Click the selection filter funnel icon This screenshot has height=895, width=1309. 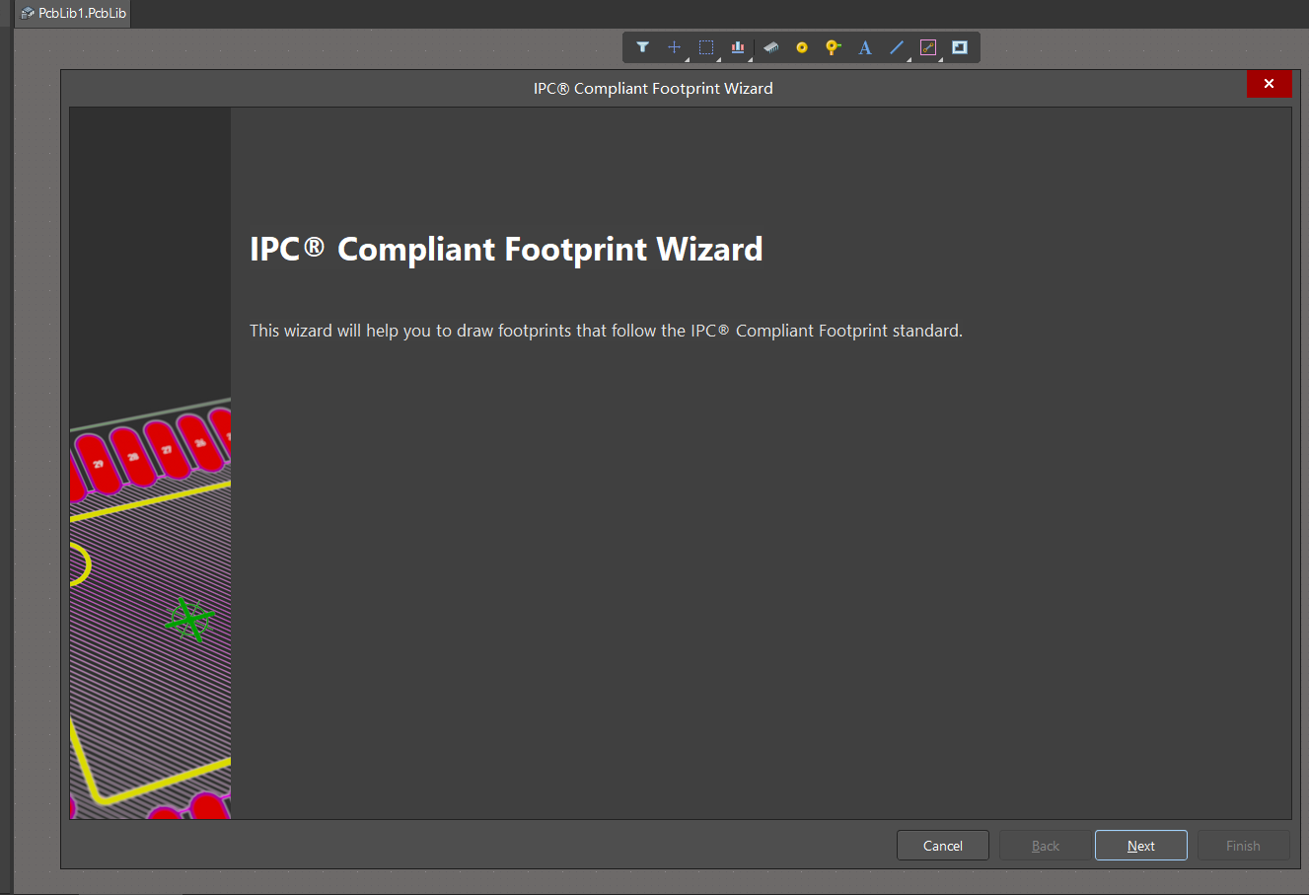click(642, 47)
